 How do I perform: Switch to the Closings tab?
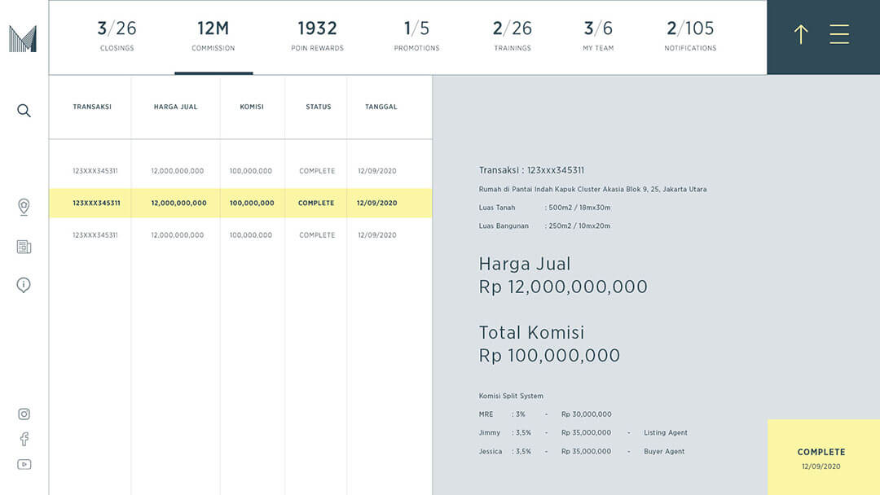tap(117, 37)
